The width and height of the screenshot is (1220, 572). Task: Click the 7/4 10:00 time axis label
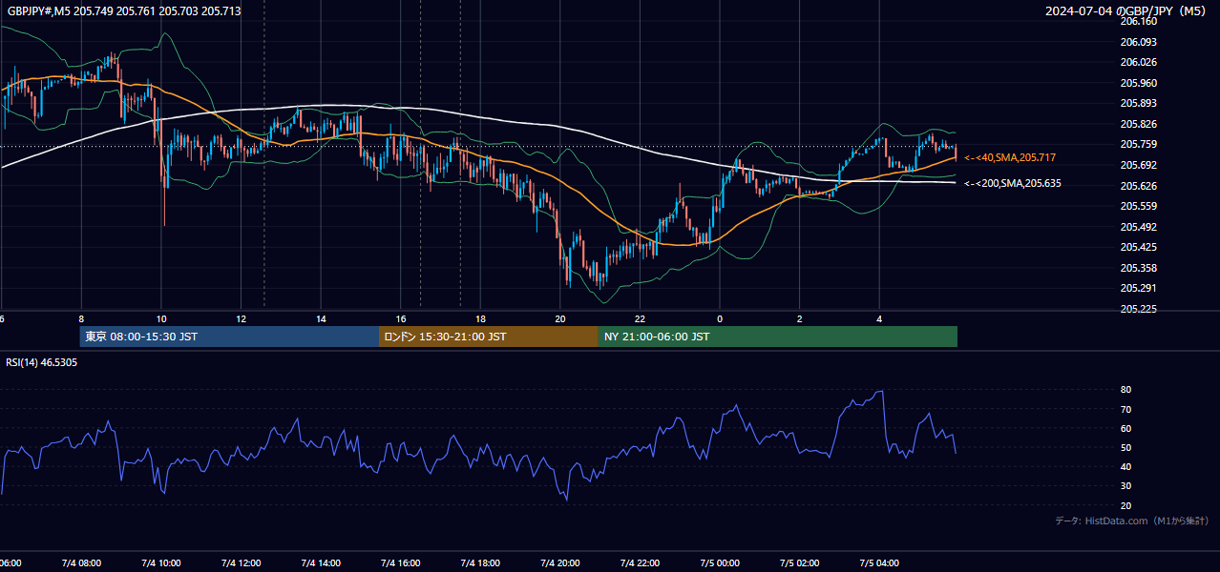pyautogui.click(x=161, y=563)
